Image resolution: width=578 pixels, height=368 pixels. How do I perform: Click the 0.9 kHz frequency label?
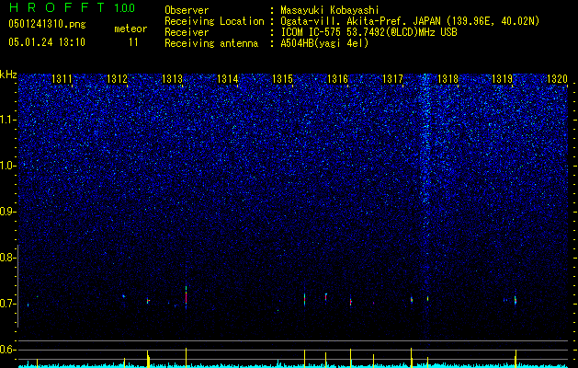(8, 212)
